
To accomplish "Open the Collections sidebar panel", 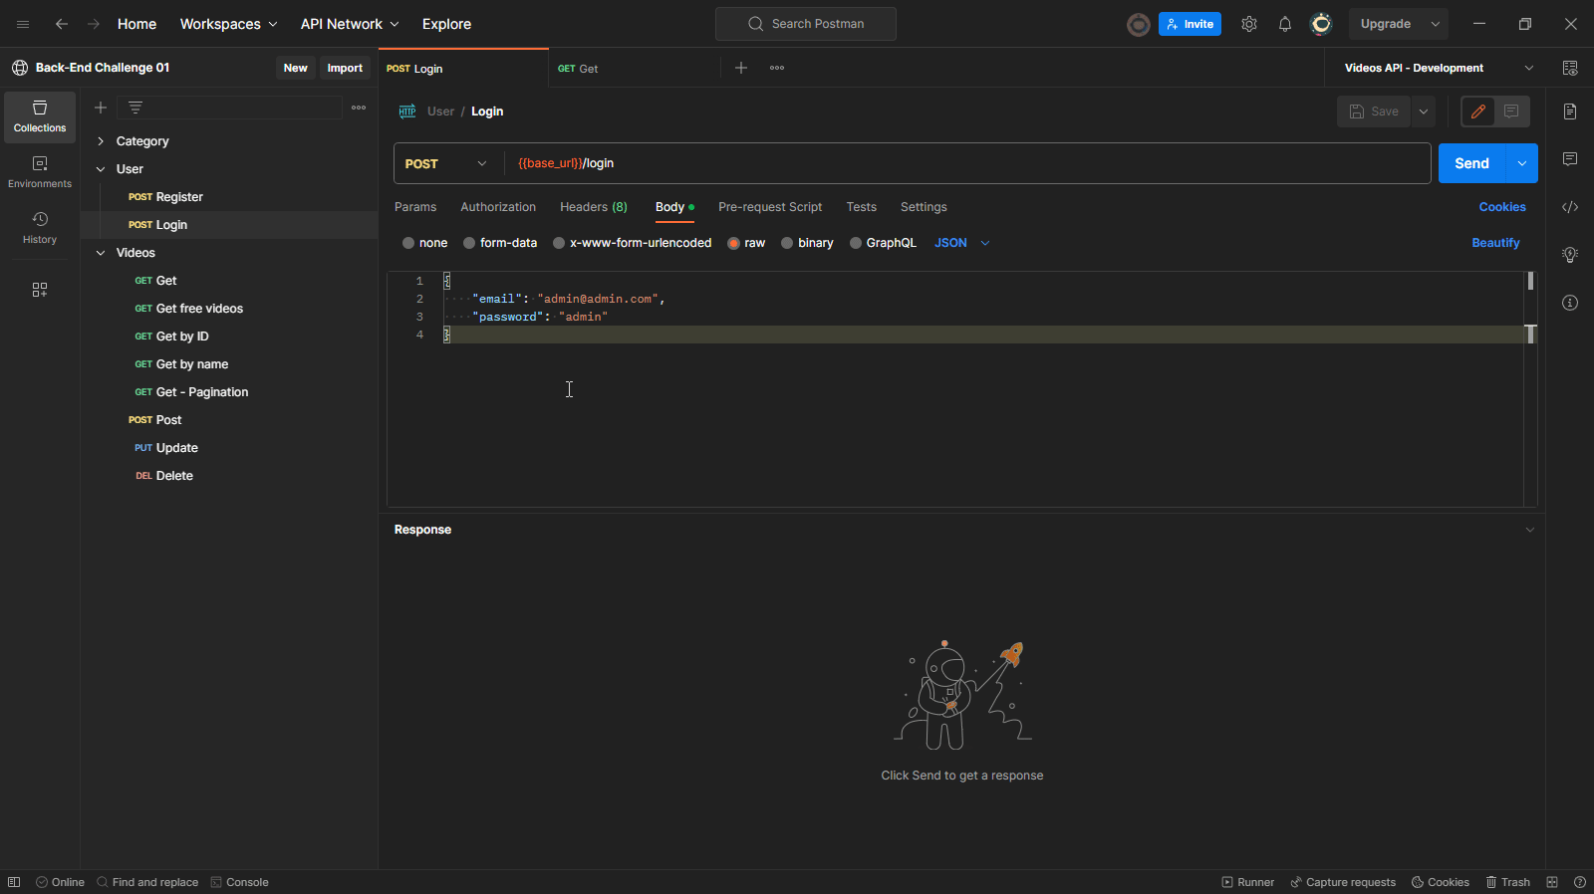I will (40, 116).
